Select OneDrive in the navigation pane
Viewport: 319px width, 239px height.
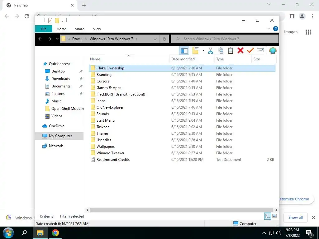[x=56, y=126]
